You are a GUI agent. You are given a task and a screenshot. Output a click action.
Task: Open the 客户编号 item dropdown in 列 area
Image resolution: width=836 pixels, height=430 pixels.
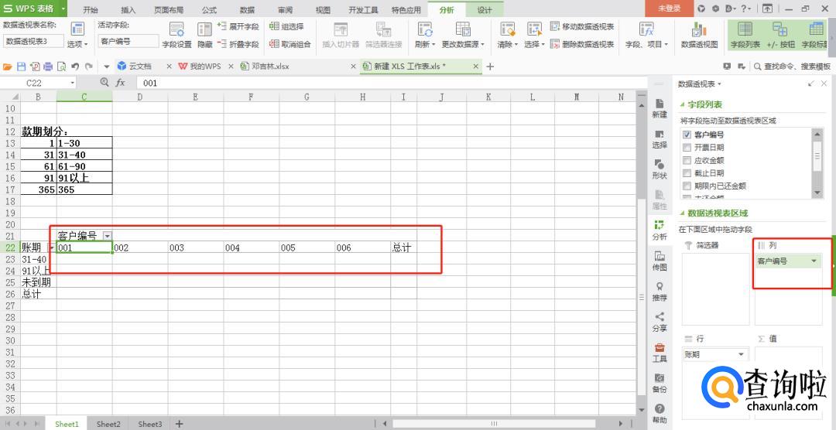click(814, 261)
